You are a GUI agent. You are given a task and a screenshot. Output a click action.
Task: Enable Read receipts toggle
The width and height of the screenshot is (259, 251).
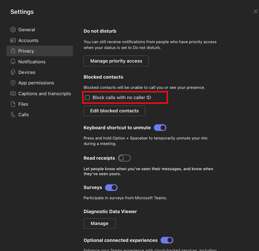pyautogui.click(x=124, y=158)
